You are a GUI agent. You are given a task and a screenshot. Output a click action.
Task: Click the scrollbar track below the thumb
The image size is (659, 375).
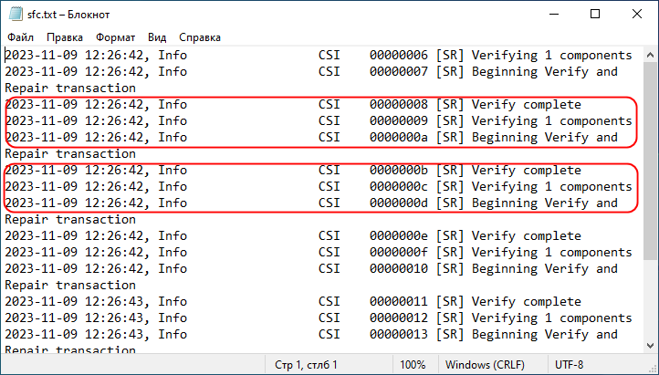click(x=650, y=298)
